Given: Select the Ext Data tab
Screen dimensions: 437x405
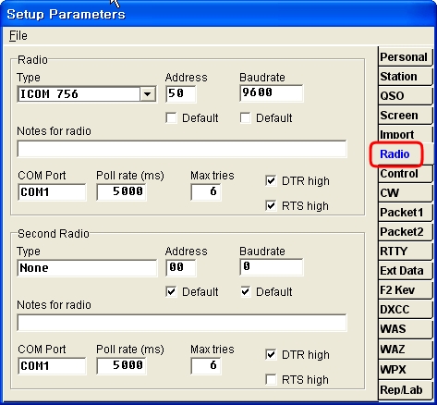Looking at the screenshot, I should [405, 271].
